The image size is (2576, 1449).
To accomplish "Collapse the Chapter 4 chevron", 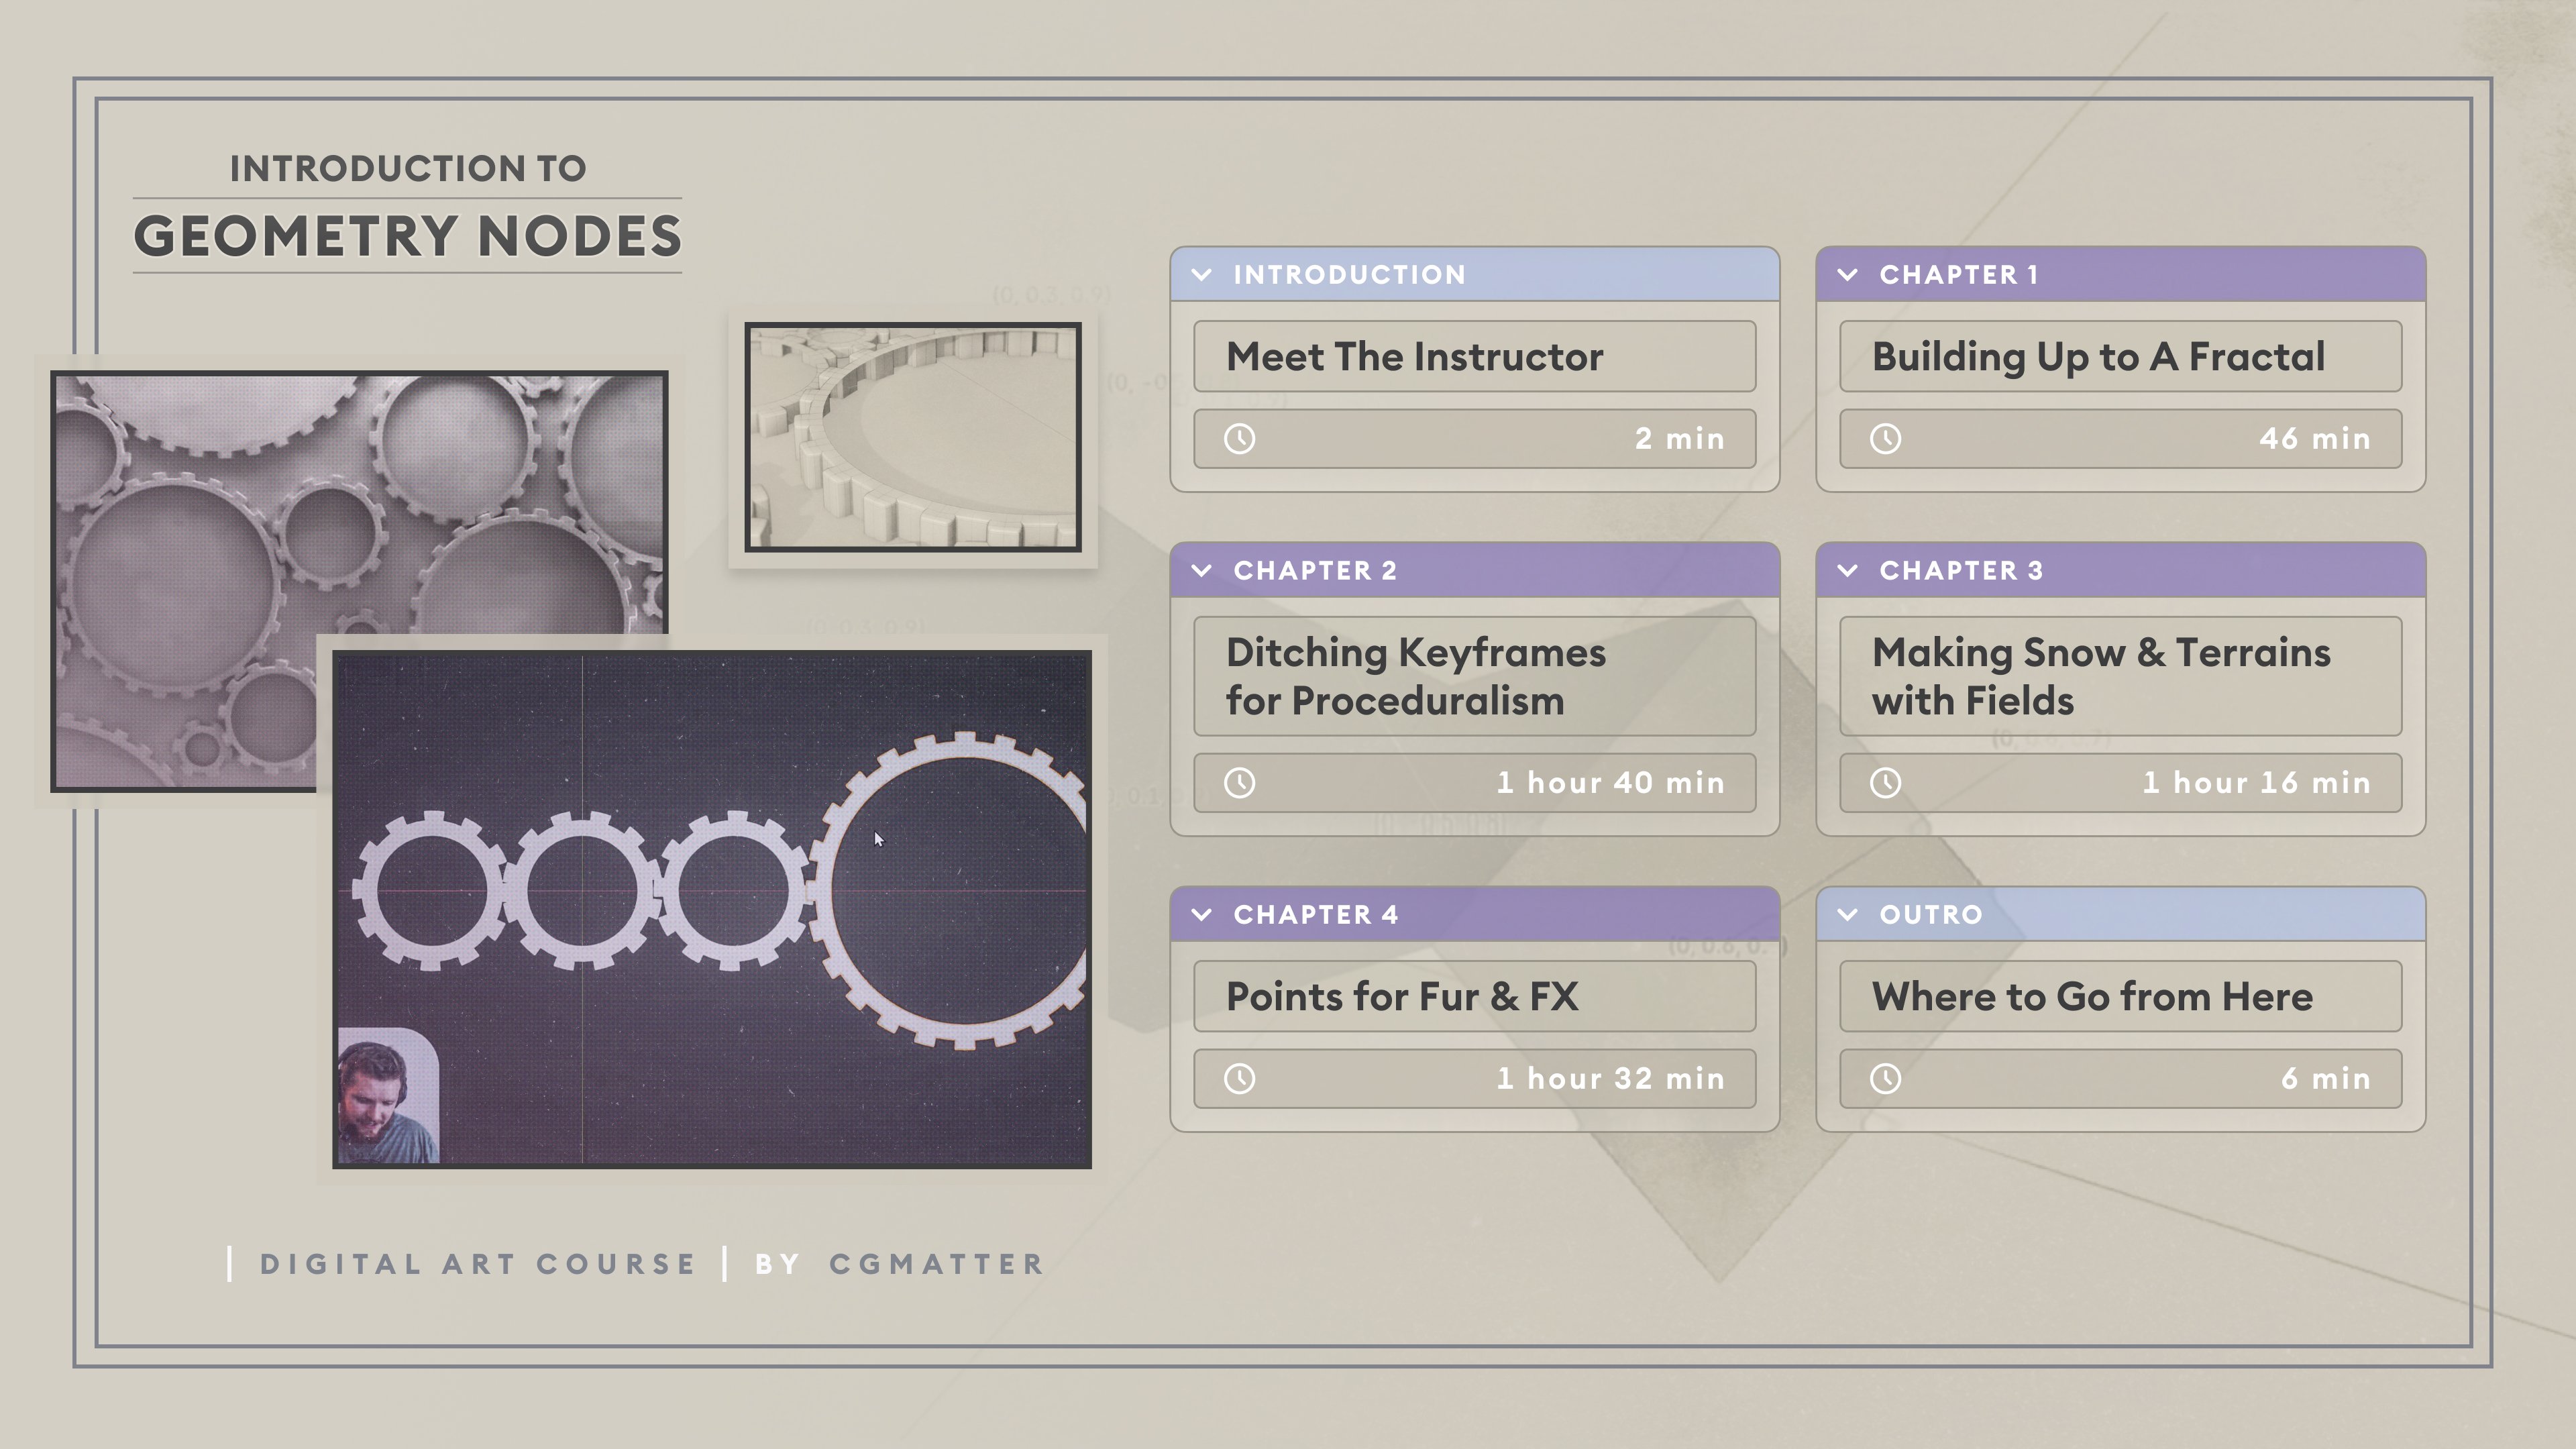I will [x=1202, y=915].
